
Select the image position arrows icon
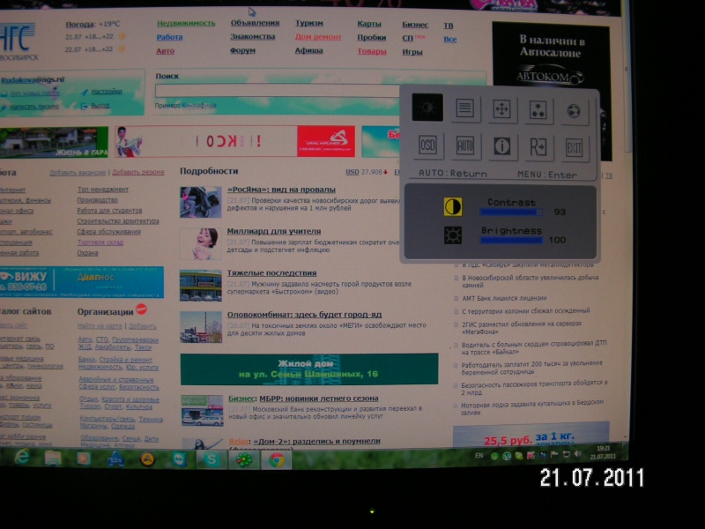pos(502,109)
